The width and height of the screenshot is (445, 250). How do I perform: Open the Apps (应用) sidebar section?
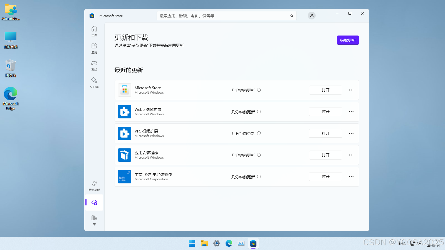[94, 48]
